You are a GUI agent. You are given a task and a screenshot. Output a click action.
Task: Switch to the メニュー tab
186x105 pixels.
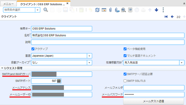pos(8,4)
